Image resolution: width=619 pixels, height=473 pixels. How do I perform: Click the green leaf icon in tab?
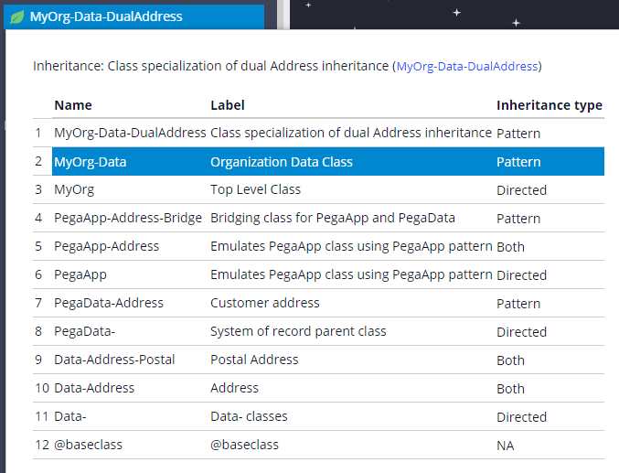tap(16, 16)
